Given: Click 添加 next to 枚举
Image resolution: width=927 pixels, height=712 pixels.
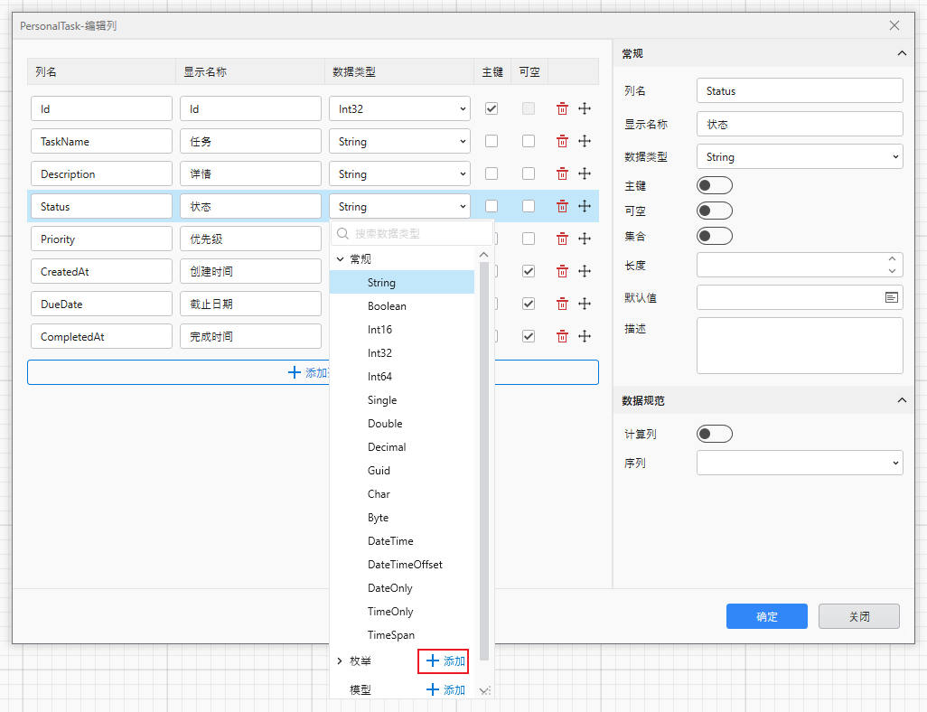Looking at the screenshot, I should [443, 660].
